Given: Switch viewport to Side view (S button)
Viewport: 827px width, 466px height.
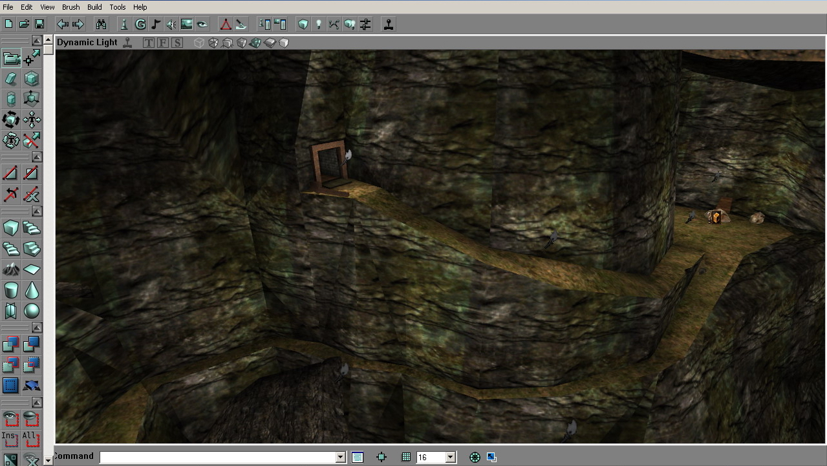Looking at the screenshot, I should coord(177,43).
